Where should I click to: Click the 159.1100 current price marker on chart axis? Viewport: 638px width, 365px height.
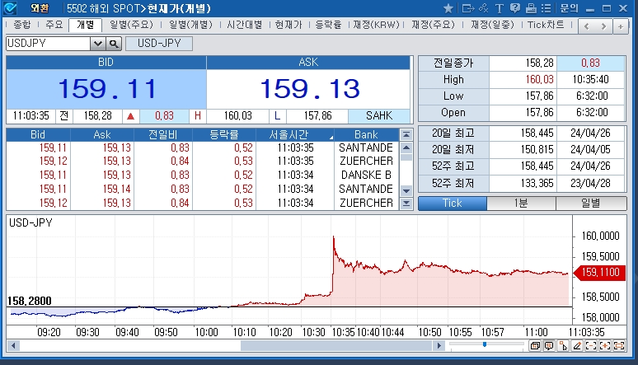[600, 272]
